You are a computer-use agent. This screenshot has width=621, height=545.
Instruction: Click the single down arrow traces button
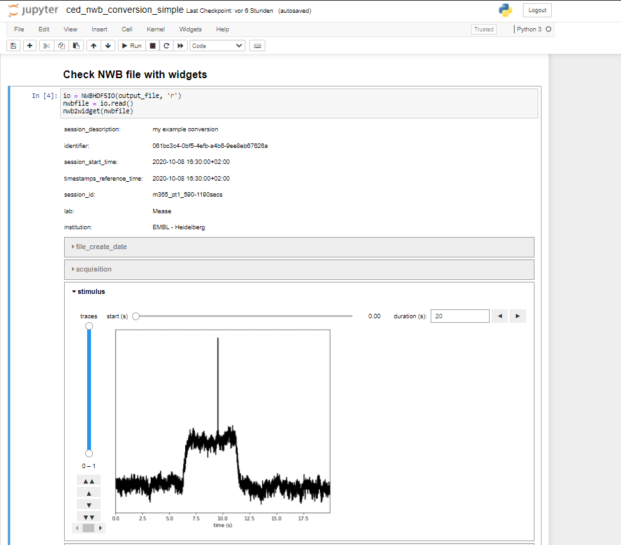click(x=88, y=505)
